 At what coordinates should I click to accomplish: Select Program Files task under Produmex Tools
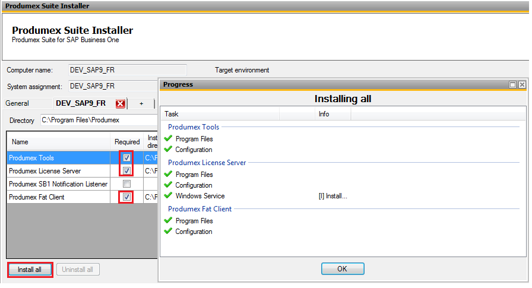[194, 139]
